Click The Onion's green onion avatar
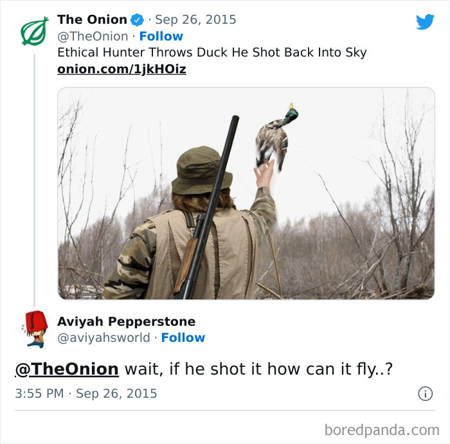Image resolution: width=450 pixels, height=444 pixels. (x=34, y=31)
